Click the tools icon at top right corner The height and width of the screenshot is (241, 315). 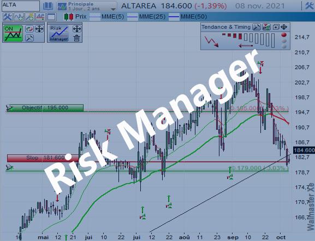[x=310, y=5]
